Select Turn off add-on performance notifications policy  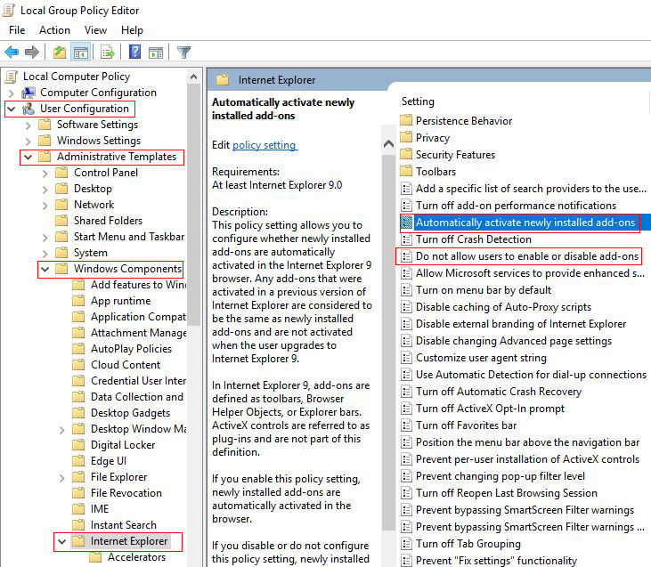click(516, 206)
